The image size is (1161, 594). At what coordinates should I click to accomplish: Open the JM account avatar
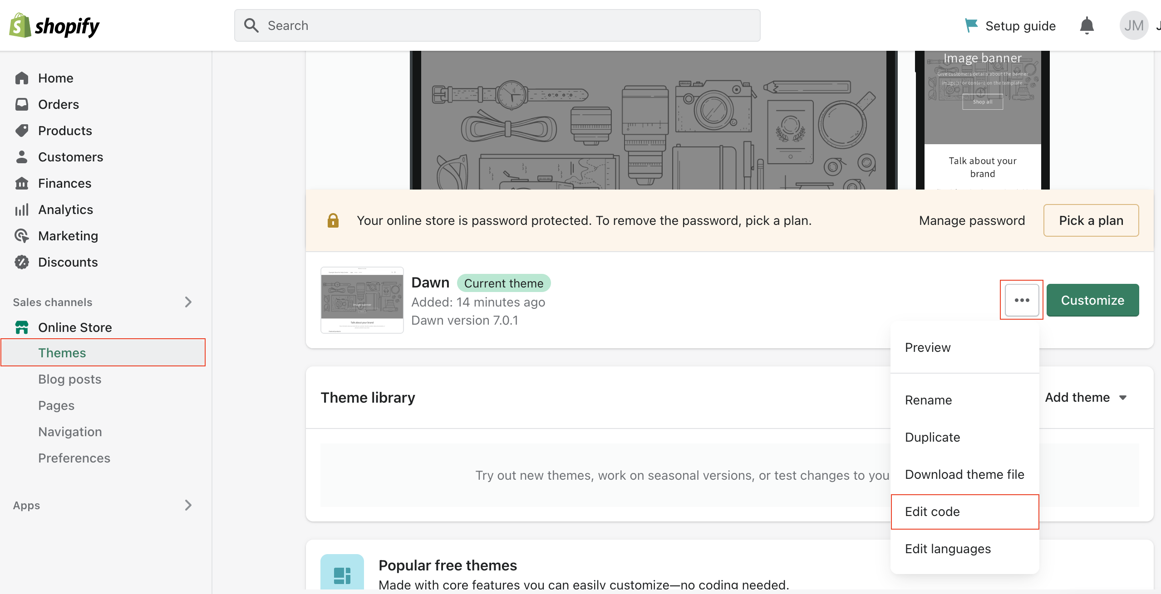[1133, 26]
